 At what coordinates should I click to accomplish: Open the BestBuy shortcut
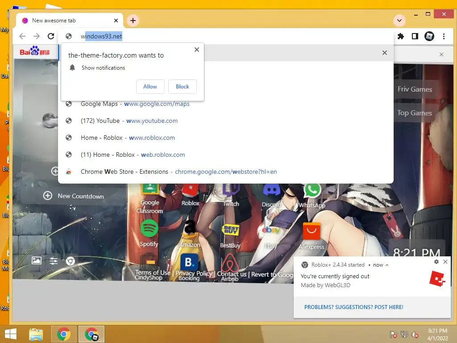pyautogui.click(x=230, y=236)
